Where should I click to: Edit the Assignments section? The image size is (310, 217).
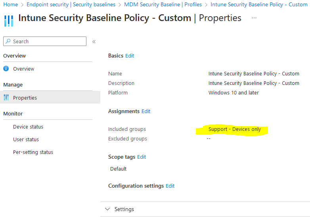(x=146, y=111)
